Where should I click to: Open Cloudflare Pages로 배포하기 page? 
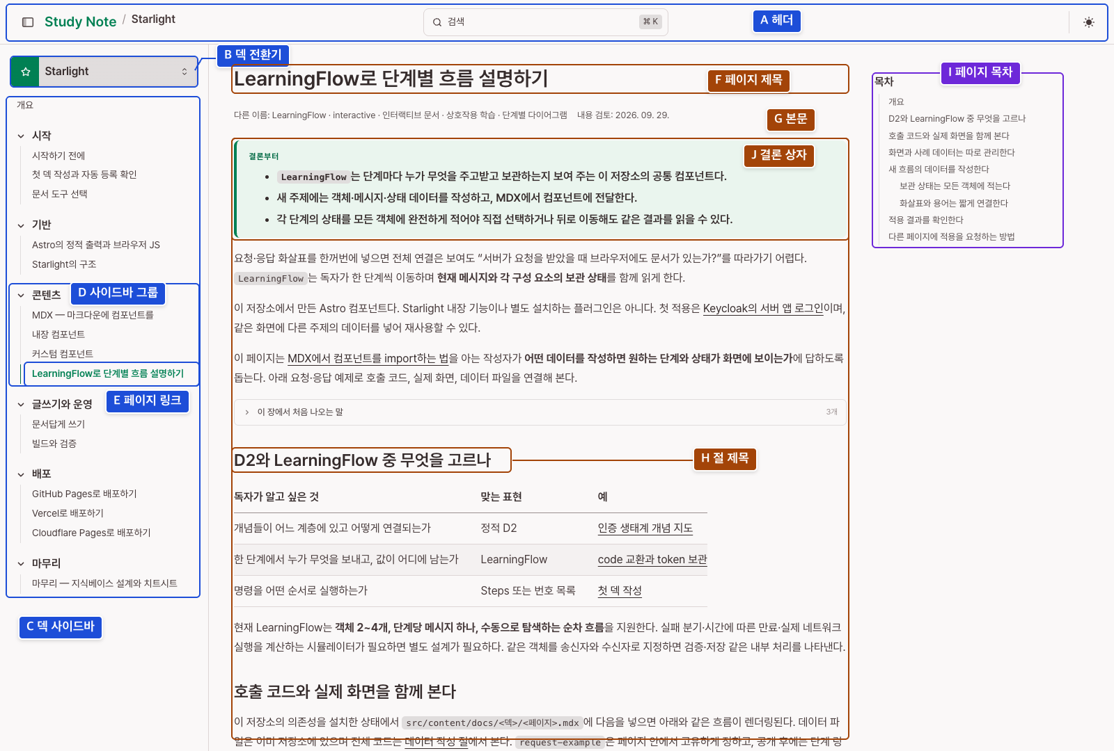coord(91,533)
